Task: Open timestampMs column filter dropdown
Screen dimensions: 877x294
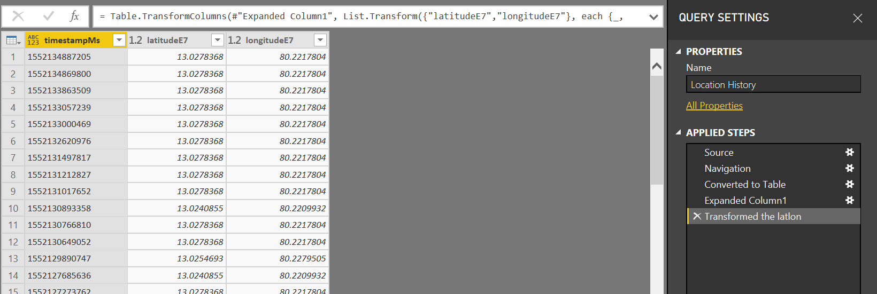Action: [x=119, y=40]
